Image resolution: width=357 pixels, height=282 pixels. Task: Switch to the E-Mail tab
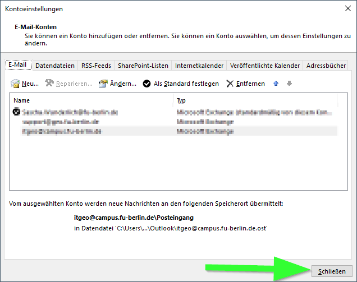click(17, 65)
